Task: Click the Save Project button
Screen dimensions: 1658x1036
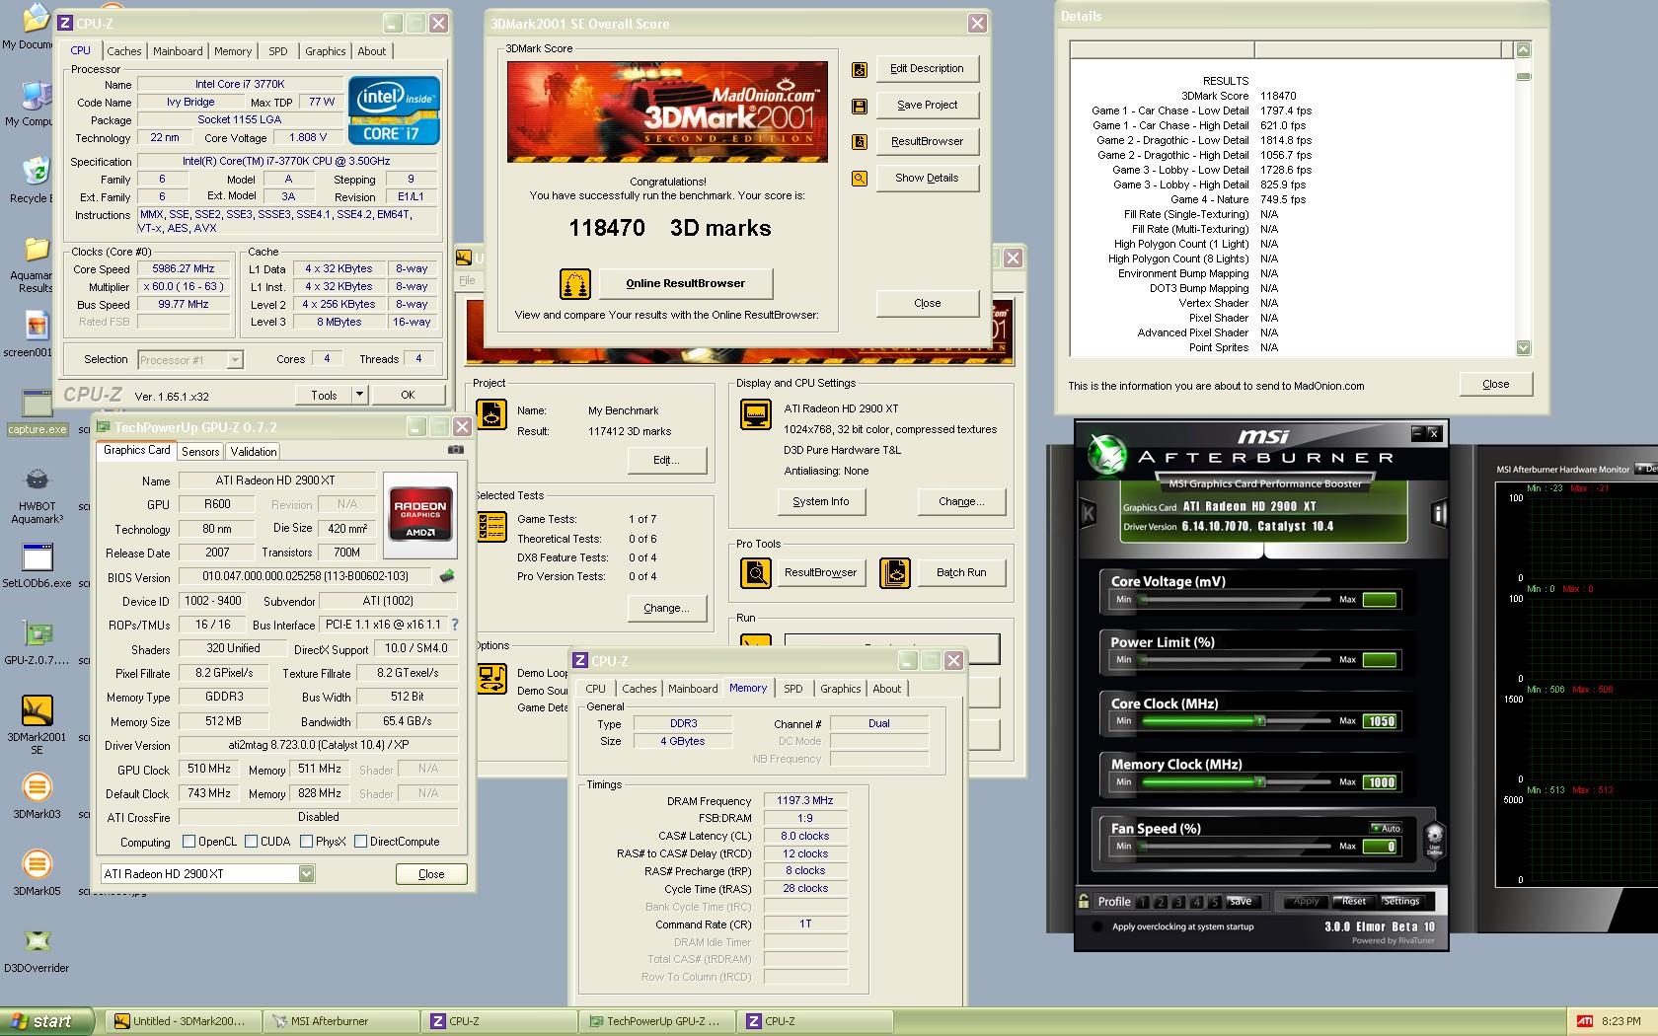Action: (927, 106)
